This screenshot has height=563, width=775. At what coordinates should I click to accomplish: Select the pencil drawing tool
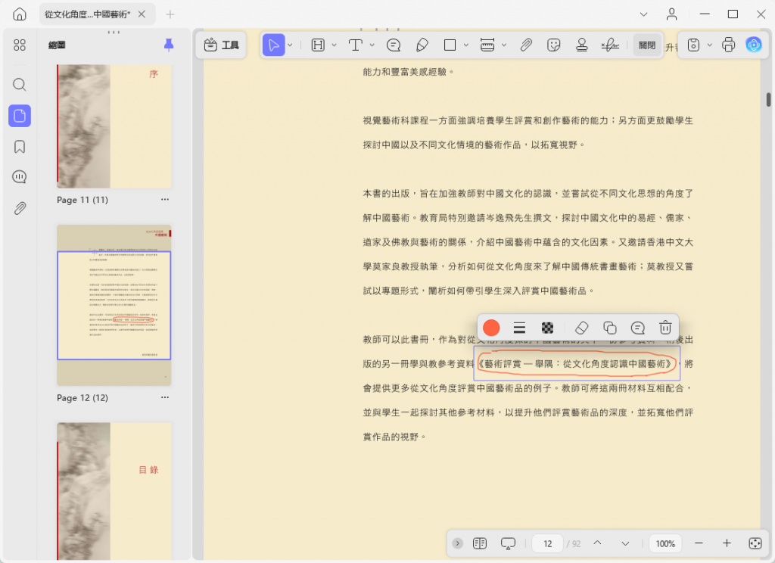pyautogui.click(x=422, y=45)
